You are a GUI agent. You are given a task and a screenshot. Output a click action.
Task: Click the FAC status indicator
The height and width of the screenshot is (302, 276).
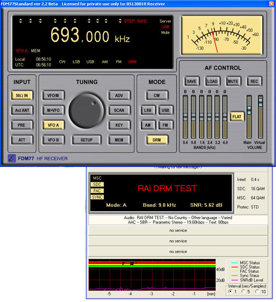tap(97, 191)
